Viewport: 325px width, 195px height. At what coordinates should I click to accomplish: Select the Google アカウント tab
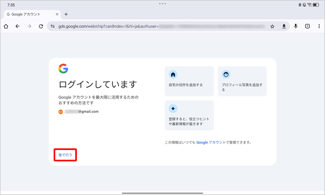coord(32,15)
